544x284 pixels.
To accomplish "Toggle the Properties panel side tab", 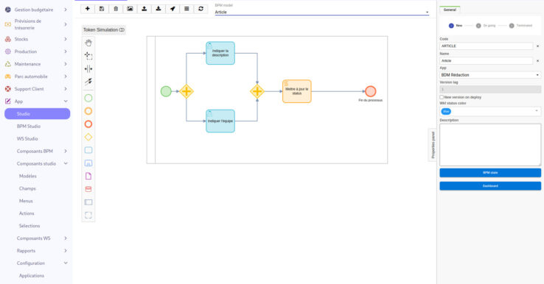I will point(433,145).
